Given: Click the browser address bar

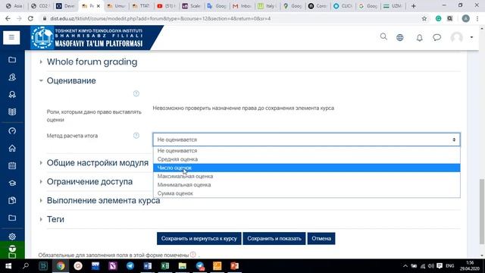Looking at the screenshot, I should click(x=232, y=18).
